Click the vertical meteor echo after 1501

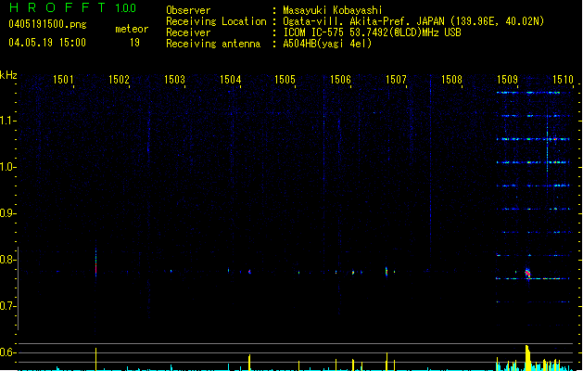(95, 263)
